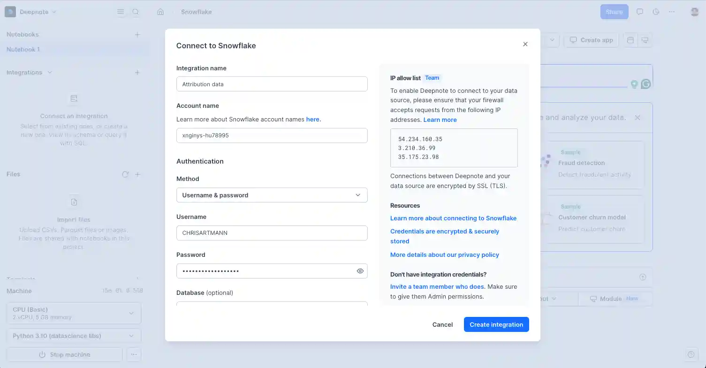The height and width of the screenshot is (368, 706).
Task: Add a new notebook with the plus icon
Action: pyautogui.click(x=137, y=34)
